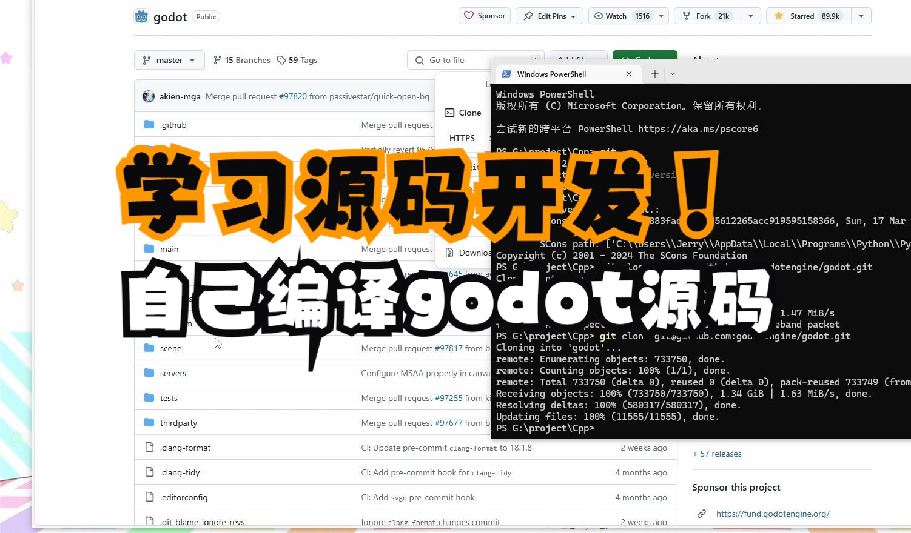
Task: Open 'CI: Add pre-commit hook for clang-tidy' commit
Action: click(x=436, y=472)
